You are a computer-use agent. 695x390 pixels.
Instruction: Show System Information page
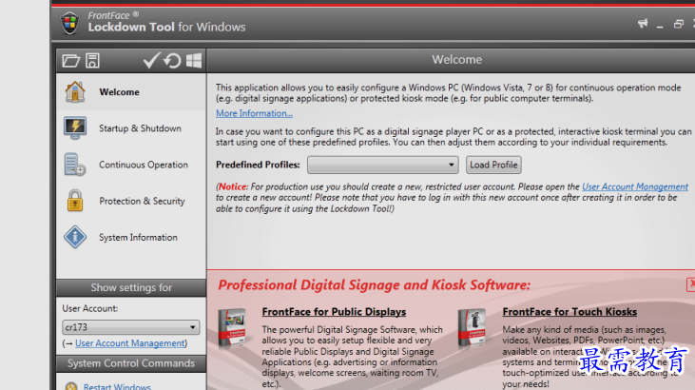coord(131,238)
